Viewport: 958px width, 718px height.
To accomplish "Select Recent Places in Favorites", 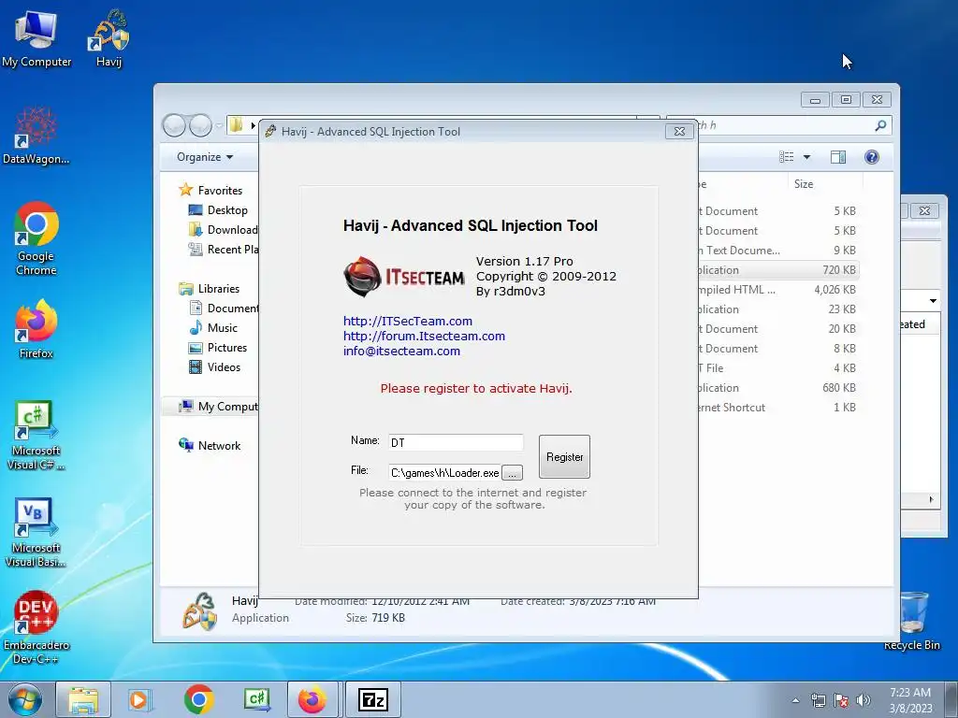I will click(224, 249).
